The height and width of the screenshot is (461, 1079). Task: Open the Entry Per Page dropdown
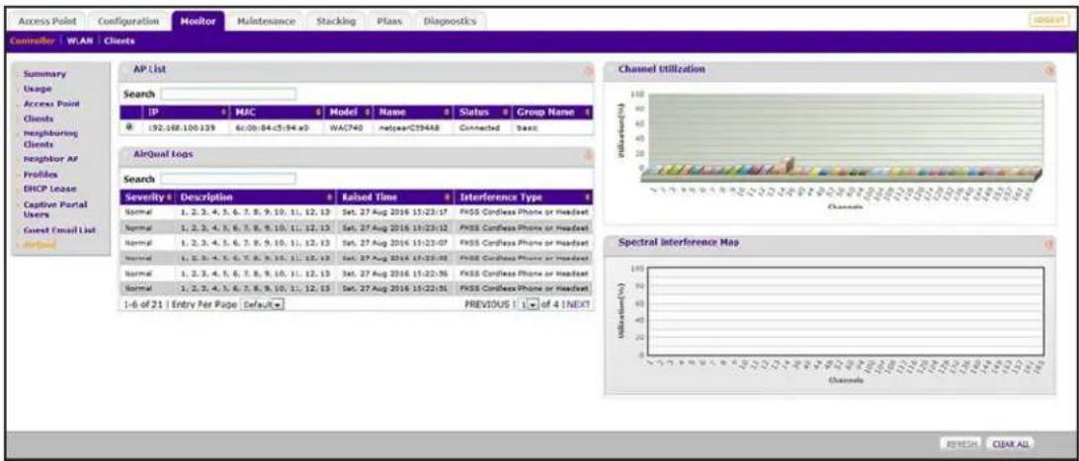[x=263, y=304]
